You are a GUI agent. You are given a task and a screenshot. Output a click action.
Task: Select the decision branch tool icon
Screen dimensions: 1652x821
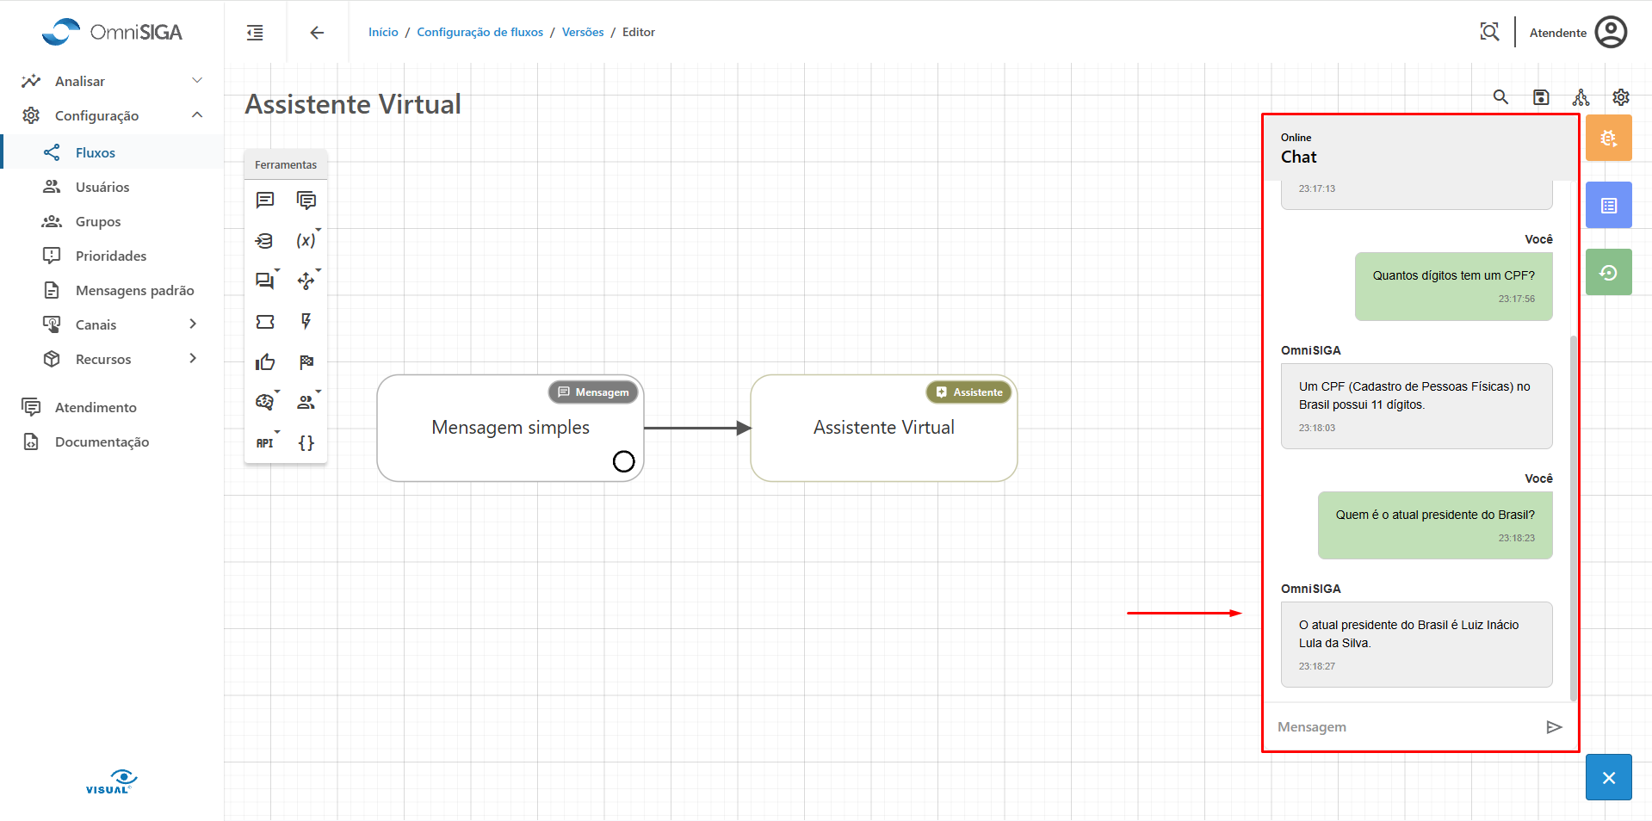point(306,281)
